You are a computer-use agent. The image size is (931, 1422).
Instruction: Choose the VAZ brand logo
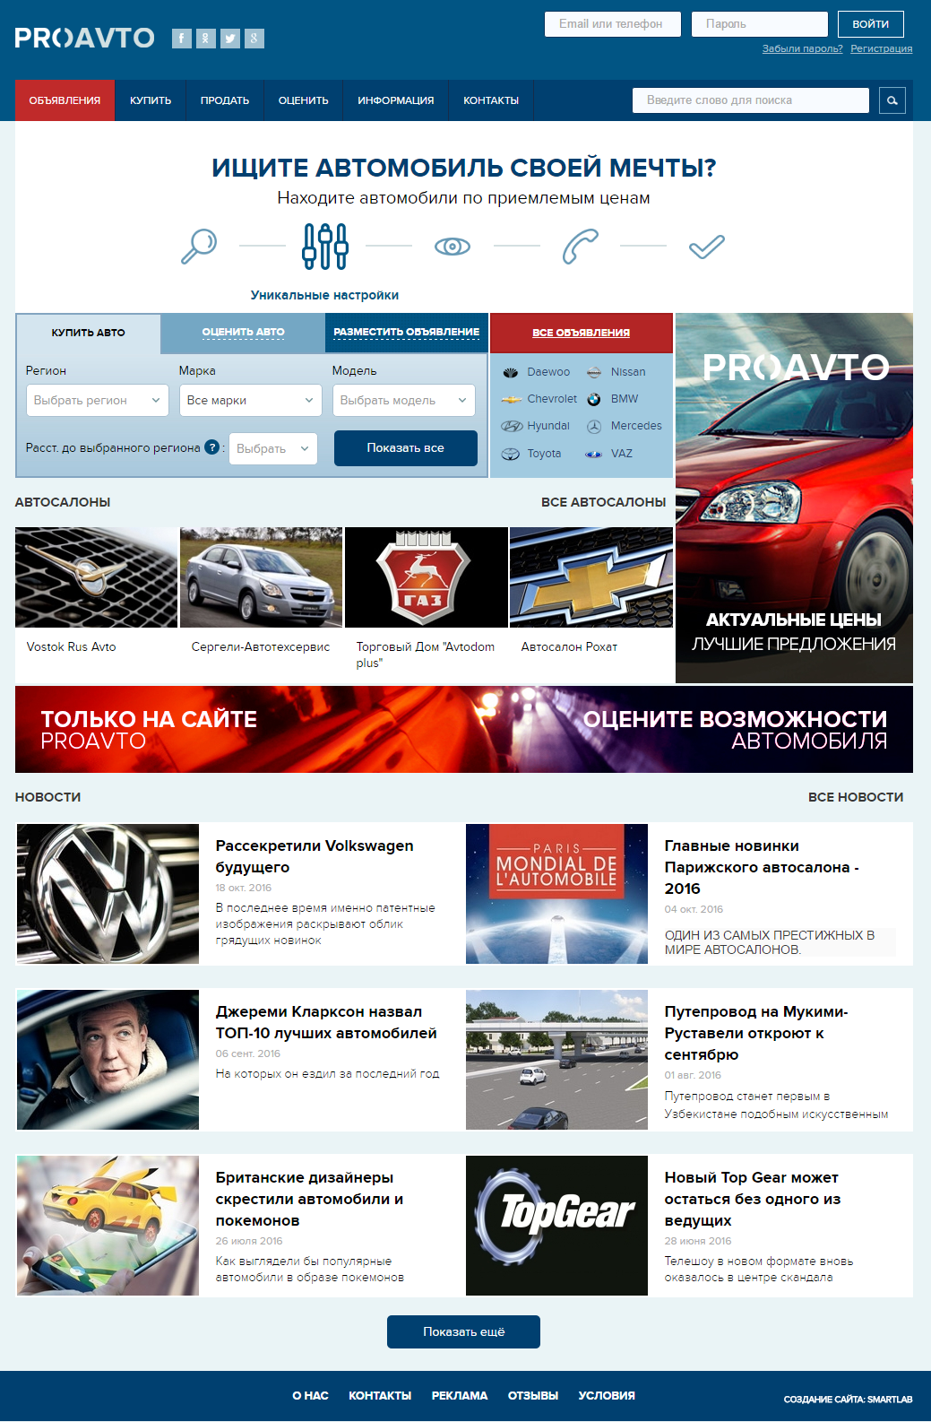point(594,454)
